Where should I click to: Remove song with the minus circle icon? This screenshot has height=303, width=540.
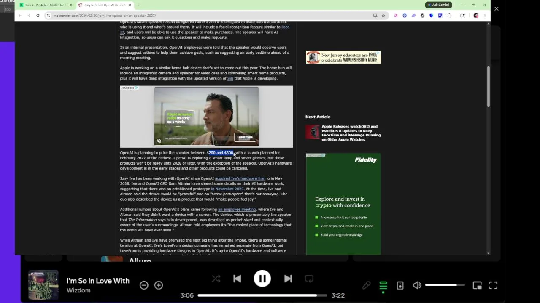pos(144,285)
